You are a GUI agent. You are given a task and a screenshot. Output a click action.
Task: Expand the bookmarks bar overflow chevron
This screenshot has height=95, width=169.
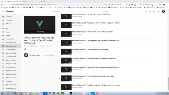[x=167, y=7]
